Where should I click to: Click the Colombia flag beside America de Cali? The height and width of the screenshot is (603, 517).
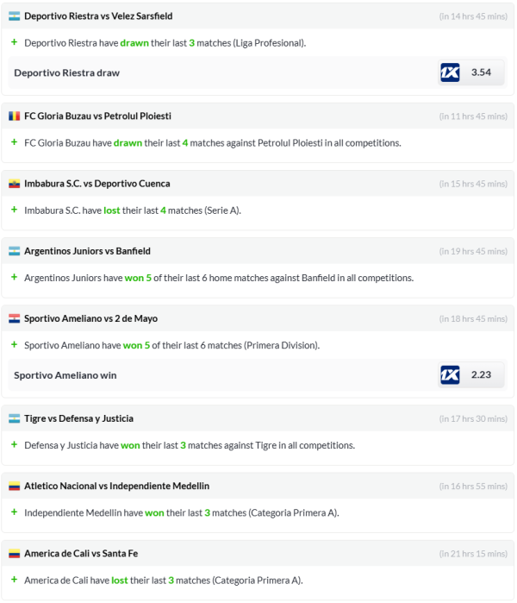[x=14, y=554]
